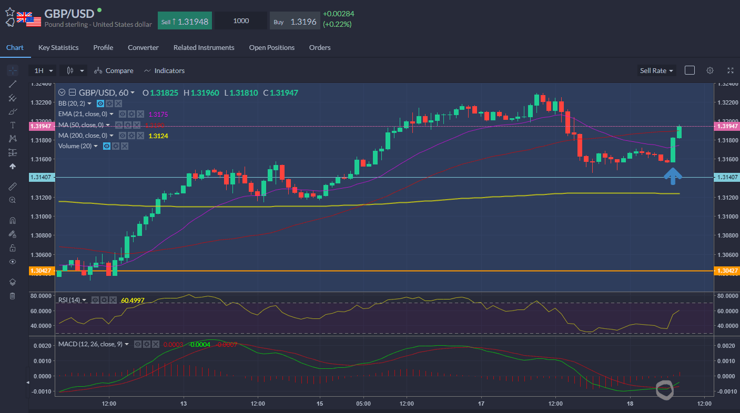Open the Sell Rate dropdown
Viewport: 740px width, 413px height.
point(656,70)
